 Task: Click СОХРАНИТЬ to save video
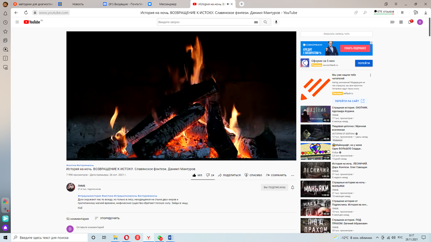click(276, 175)
